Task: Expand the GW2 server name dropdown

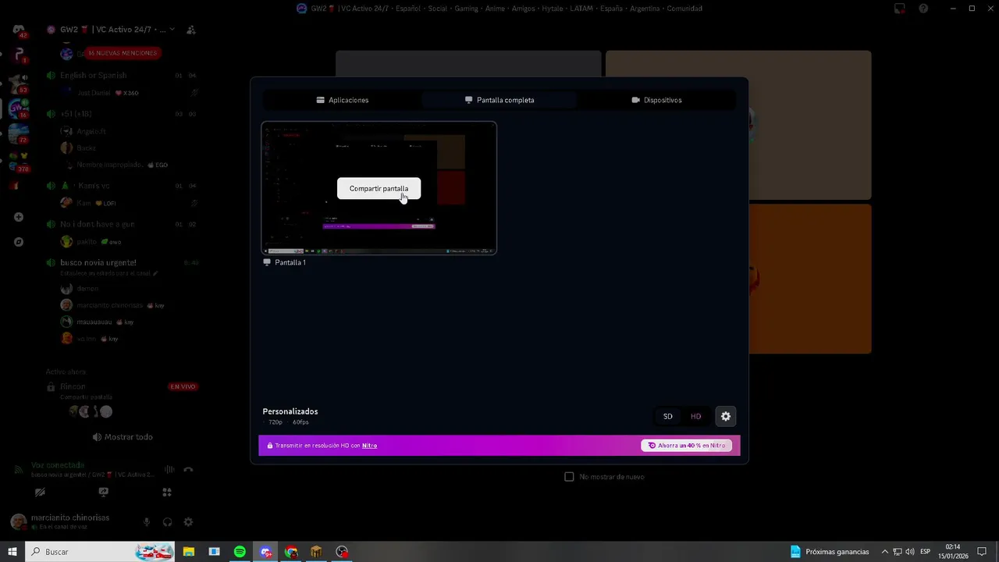Action: click(x=172, y=30)
